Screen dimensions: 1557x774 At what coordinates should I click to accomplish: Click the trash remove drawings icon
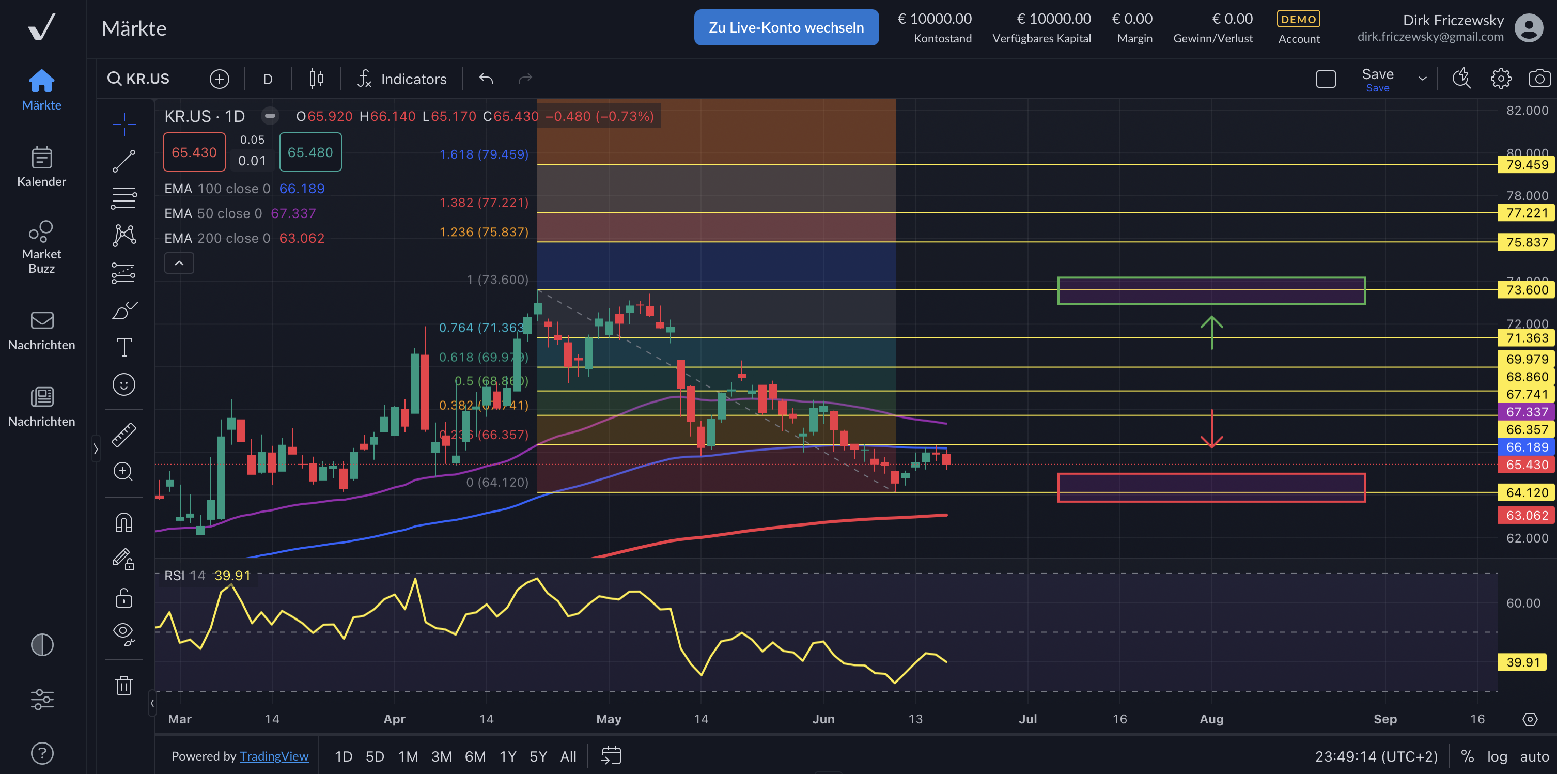click(x=124, y=685)
